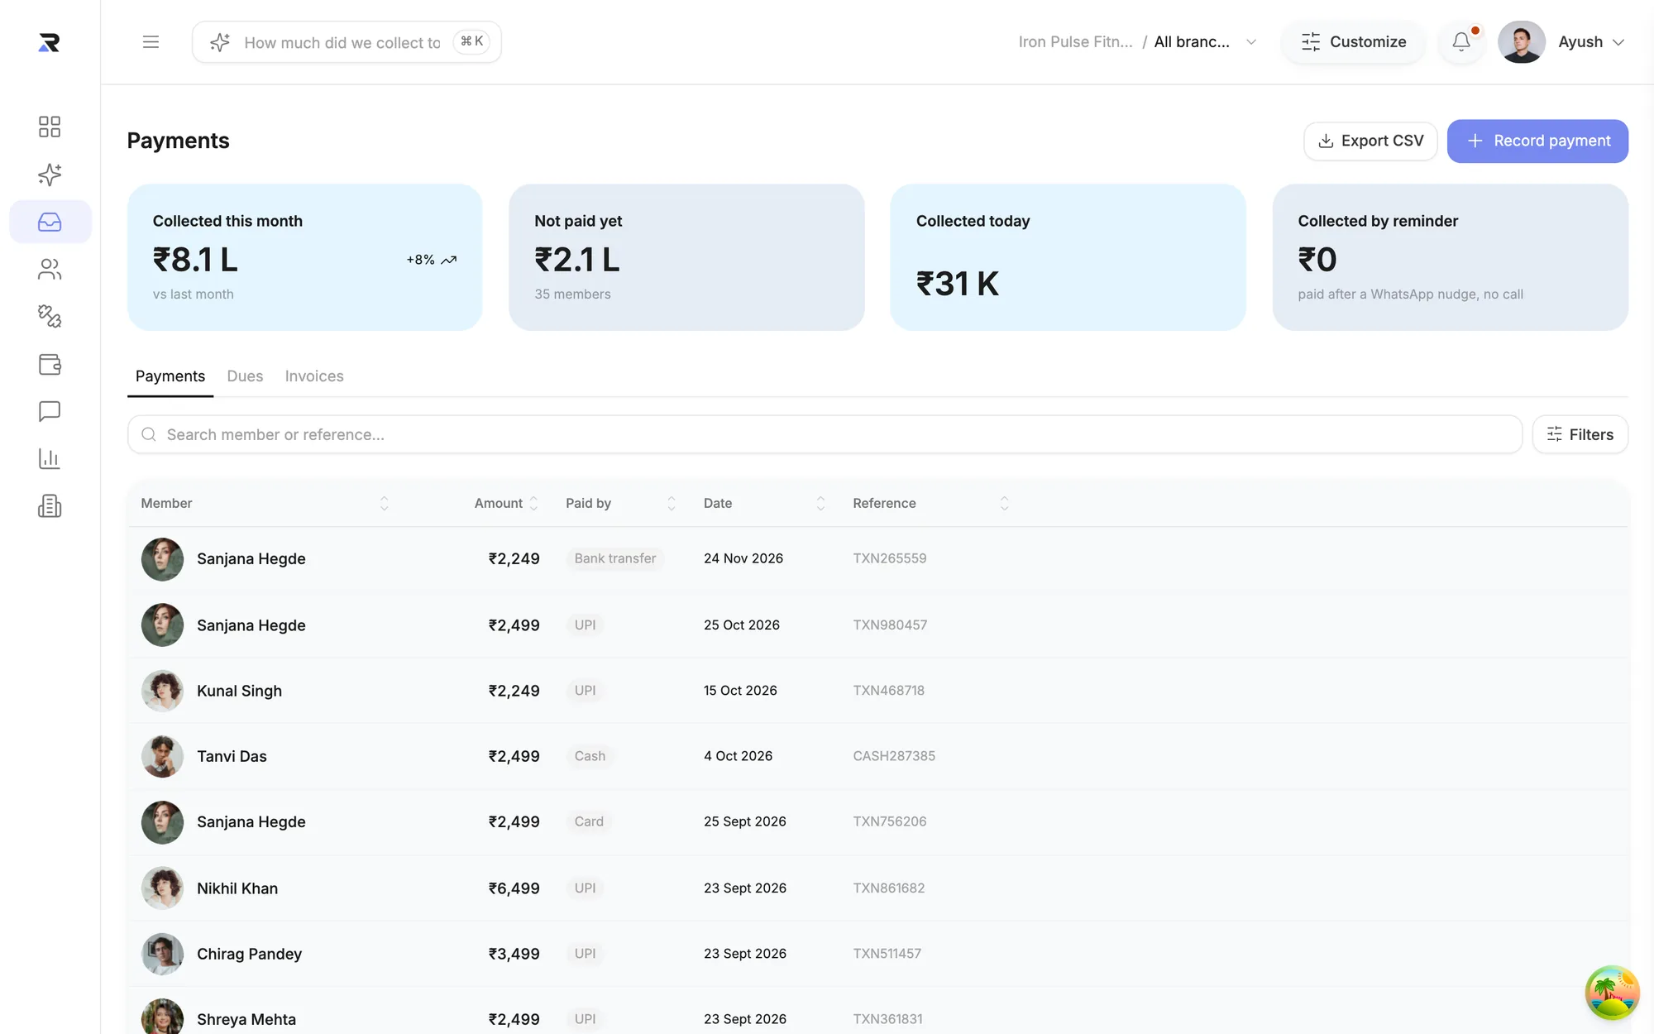Click the ₹3,499 amount
1654x1034 pixels.
514,954
